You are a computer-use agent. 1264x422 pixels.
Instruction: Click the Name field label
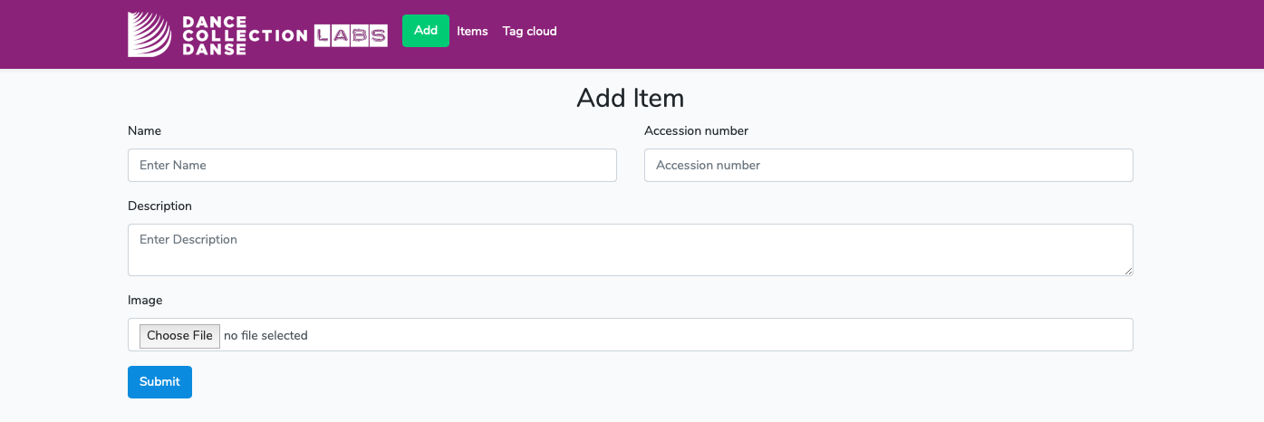click(x=144, y=130)
